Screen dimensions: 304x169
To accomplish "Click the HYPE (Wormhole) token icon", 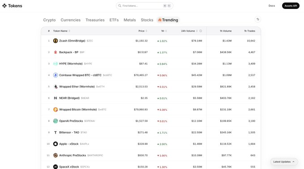I will click(56, 64).
